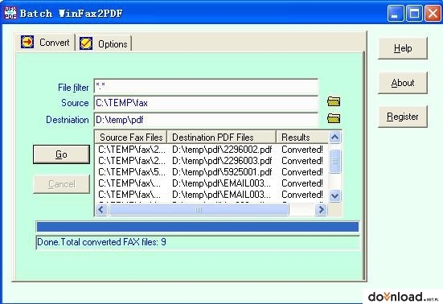The width and height of the screenshot is (443, 304).
Task: Sort by Source Fax Files column header
Action: [131, 138]
